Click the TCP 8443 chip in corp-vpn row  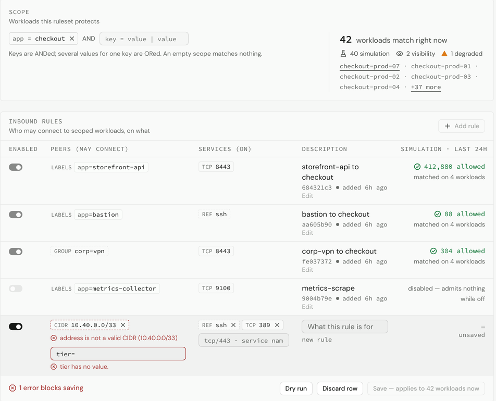(x=216, y=252)
